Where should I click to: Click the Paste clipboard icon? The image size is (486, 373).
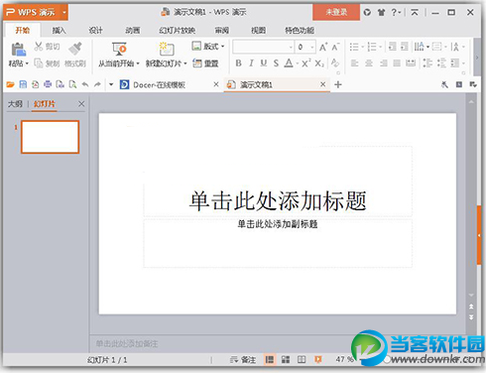pyautogui.click(x=18, y=50)
